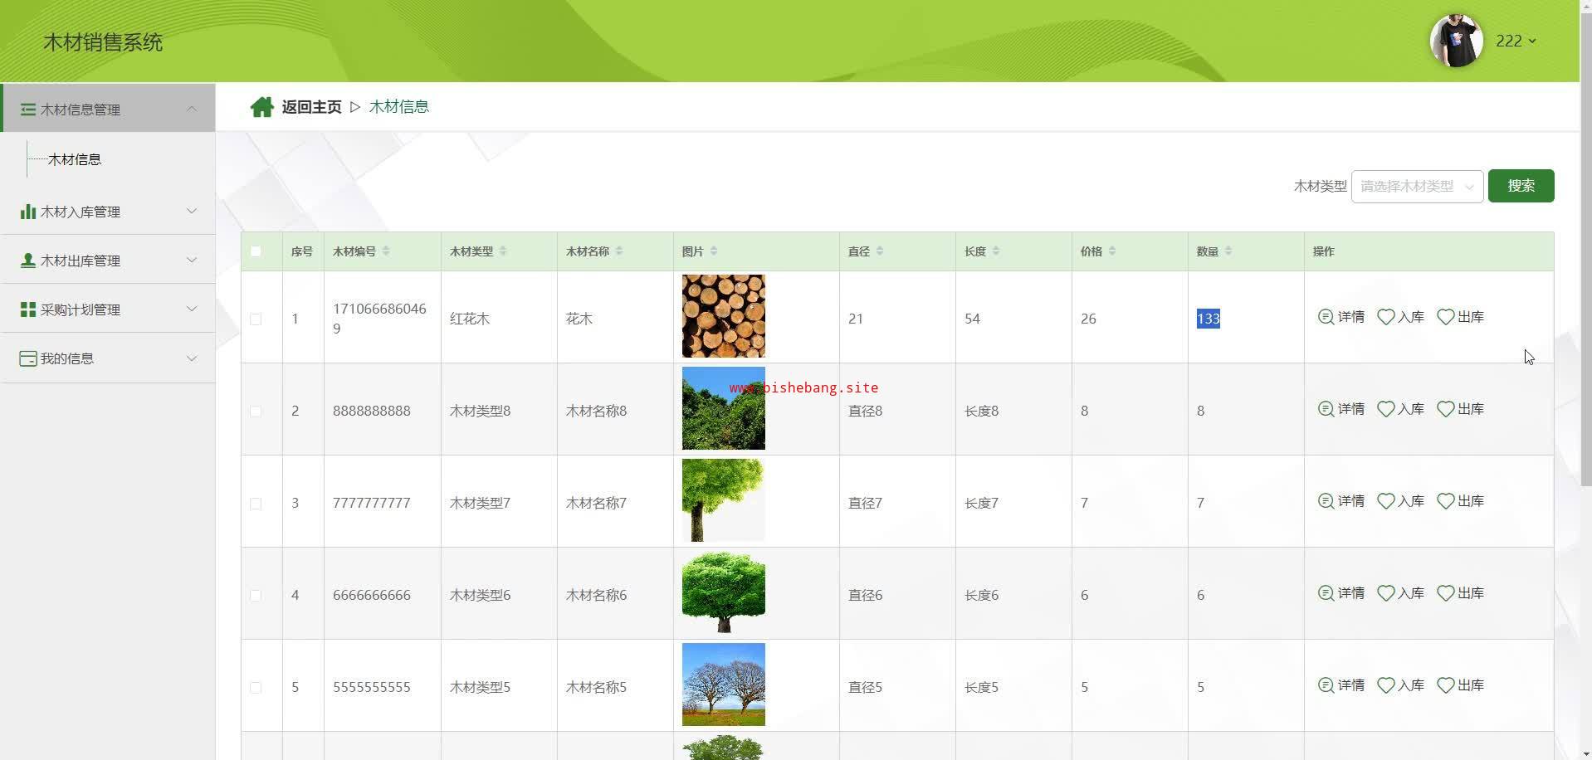
Task: Click the 木材信息管理 list icon in sidebar
Action: 28,110
